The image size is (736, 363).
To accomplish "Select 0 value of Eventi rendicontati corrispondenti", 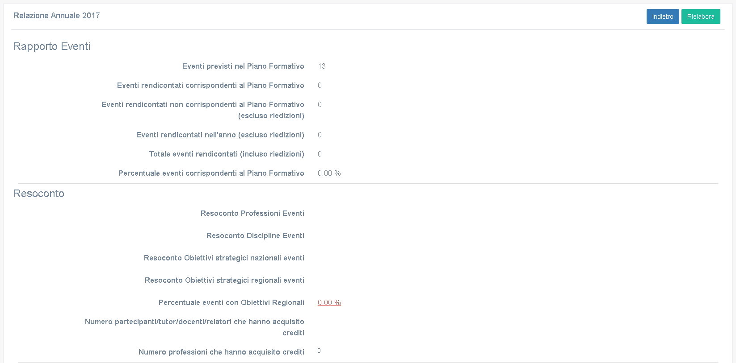I will pyautogui.click(x=320, y=85).
